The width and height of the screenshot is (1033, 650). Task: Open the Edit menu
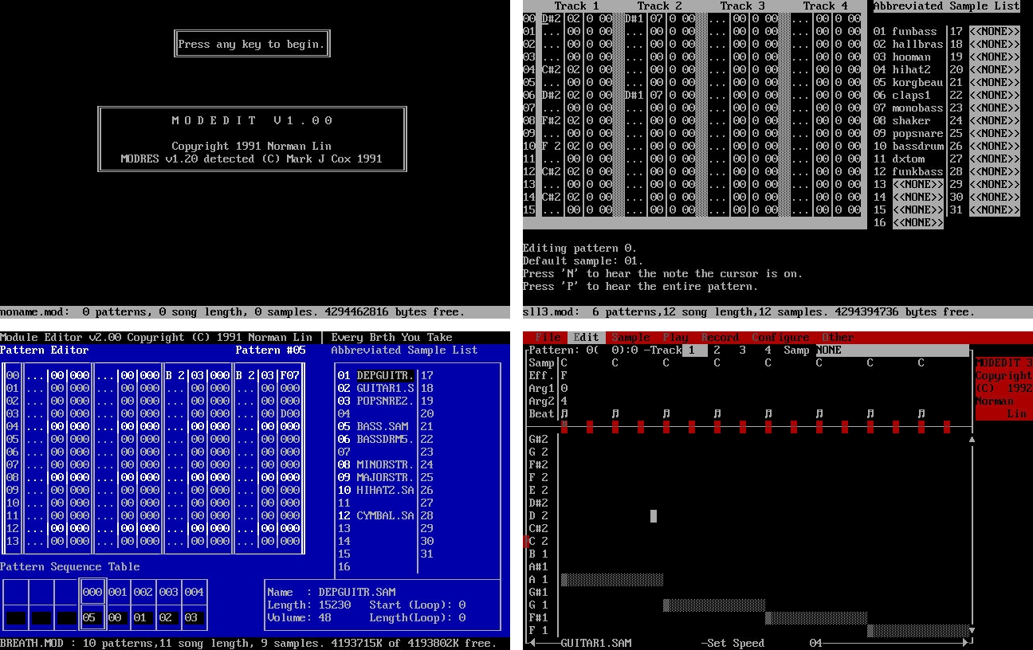[587, 337]
